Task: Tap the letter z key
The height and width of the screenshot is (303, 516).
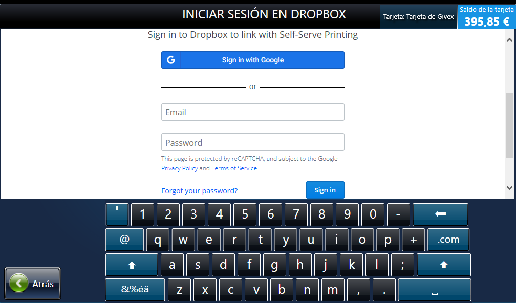Action: pos(179,290)
